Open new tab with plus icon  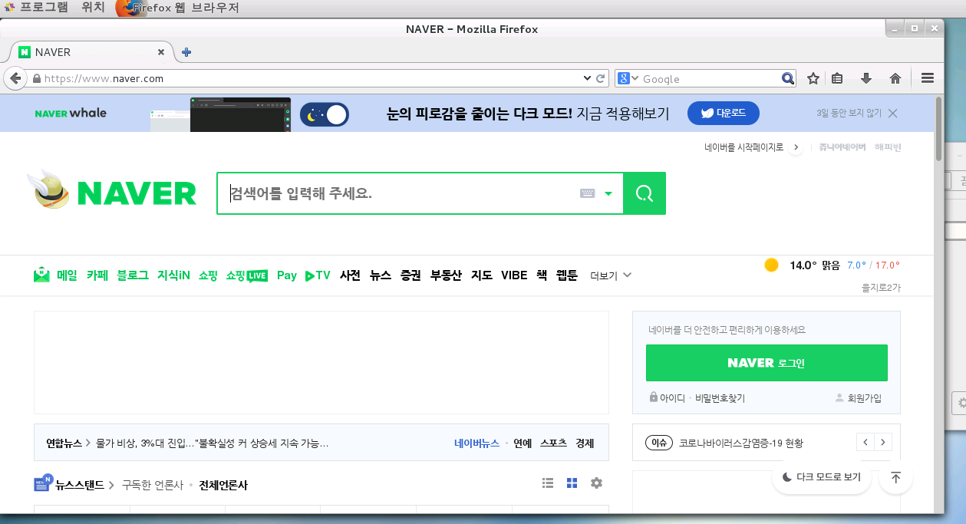coord(186,52)
